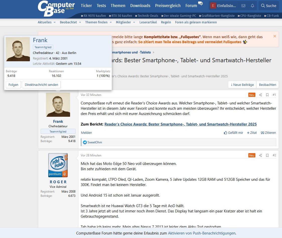282x238 pixels.
Task: Click Foren als gelesen markieren
Action: coord(196,22)
